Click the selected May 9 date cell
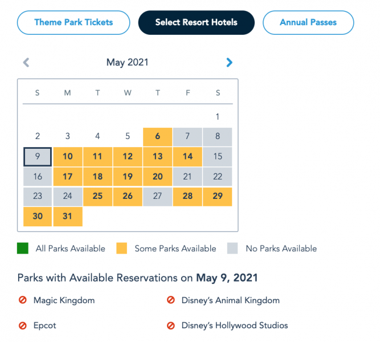This screenshot has width=380, height=342. coord(38,157)
